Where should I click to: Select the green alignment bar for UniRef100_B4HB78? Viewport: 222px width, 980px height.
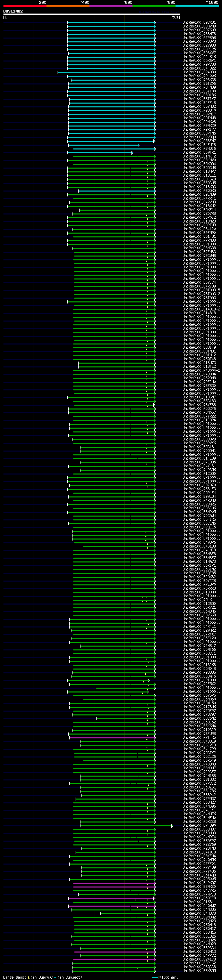tap(128, 914)
